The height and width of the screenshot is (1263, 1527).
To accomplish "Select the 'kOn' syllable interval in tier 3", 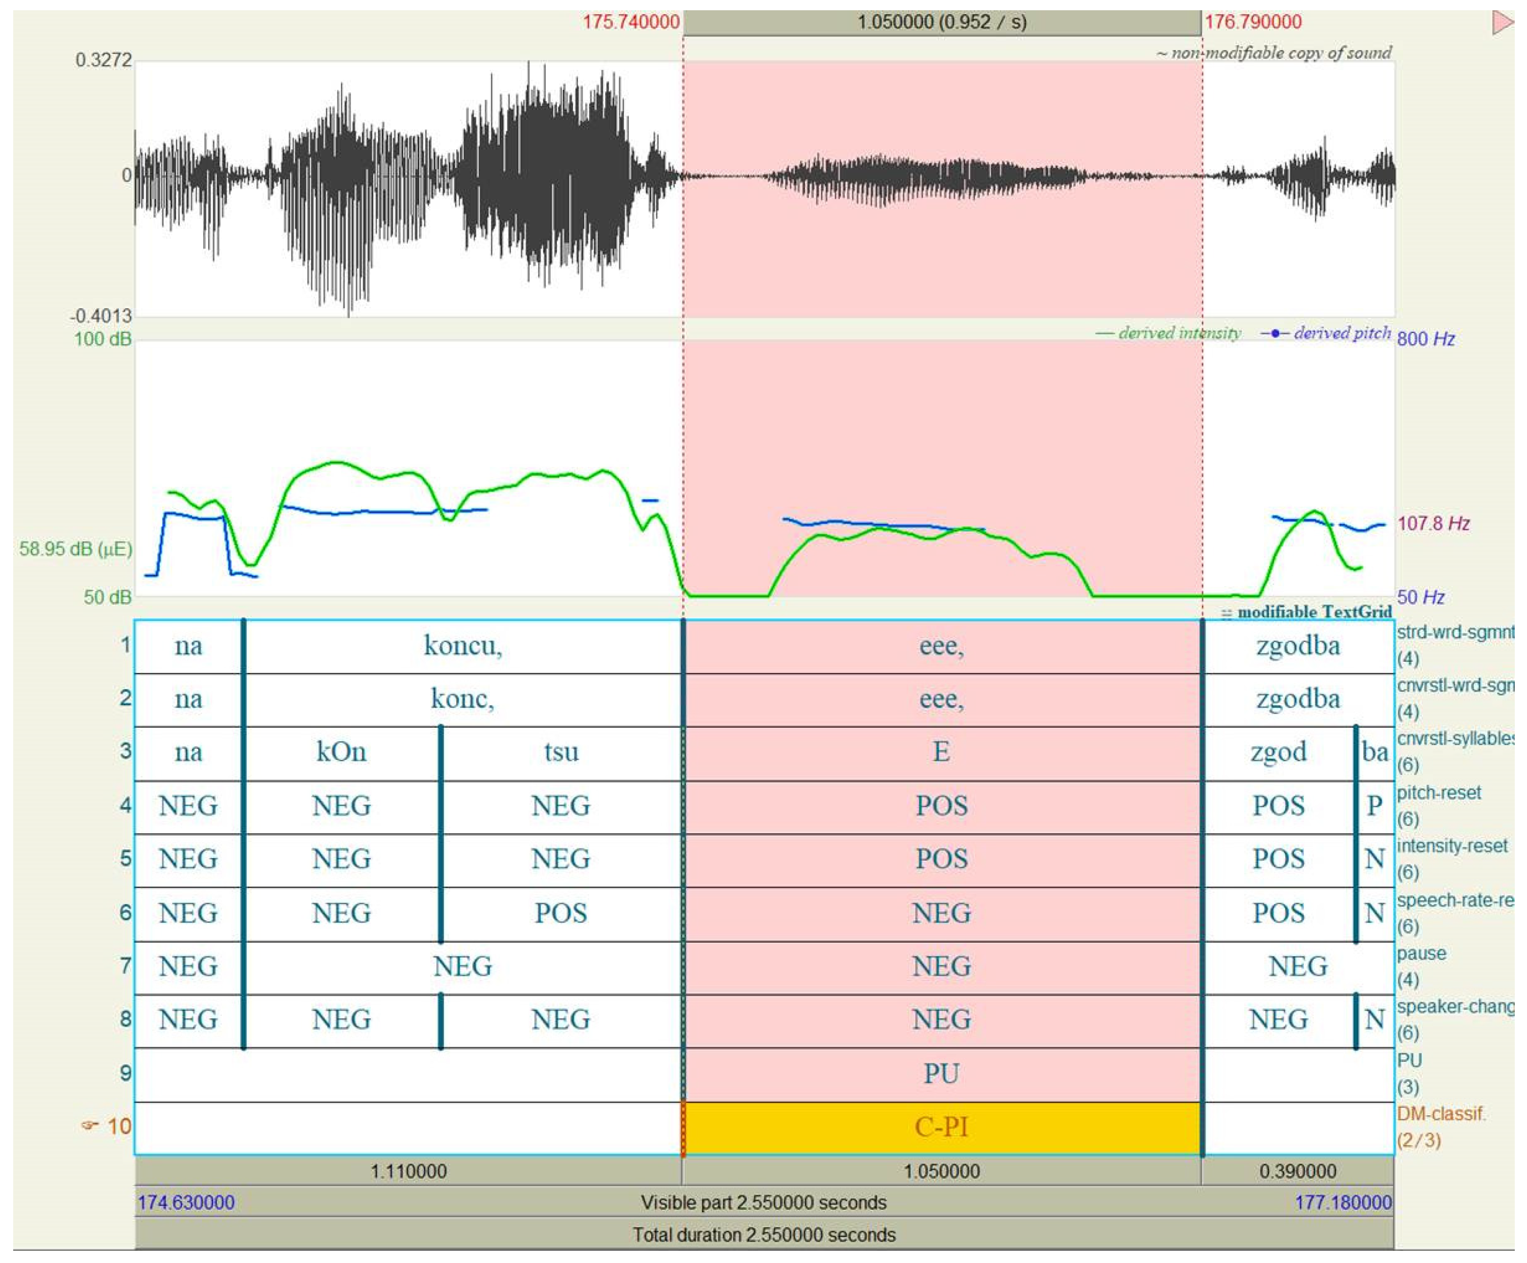I will tap(341, 752).
